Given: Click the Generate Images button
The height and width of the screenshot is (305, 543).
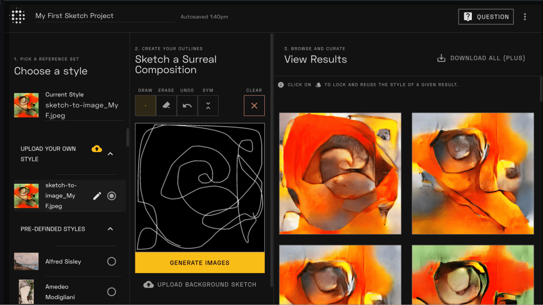Looking at the screenshot, I should pos(200,263).
